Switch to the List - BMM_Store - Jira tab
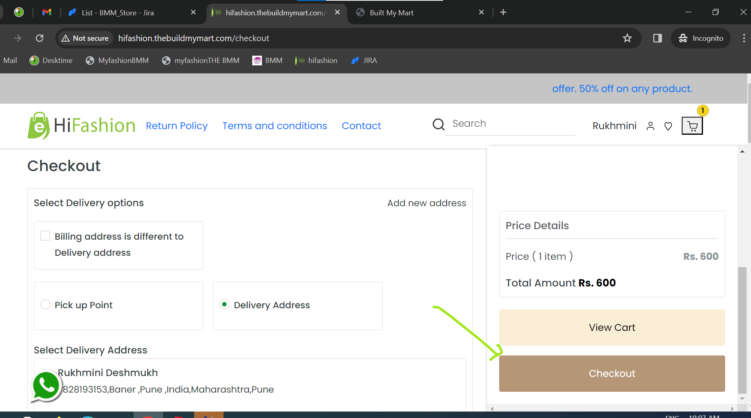751x418 pixels. [132, 13]
